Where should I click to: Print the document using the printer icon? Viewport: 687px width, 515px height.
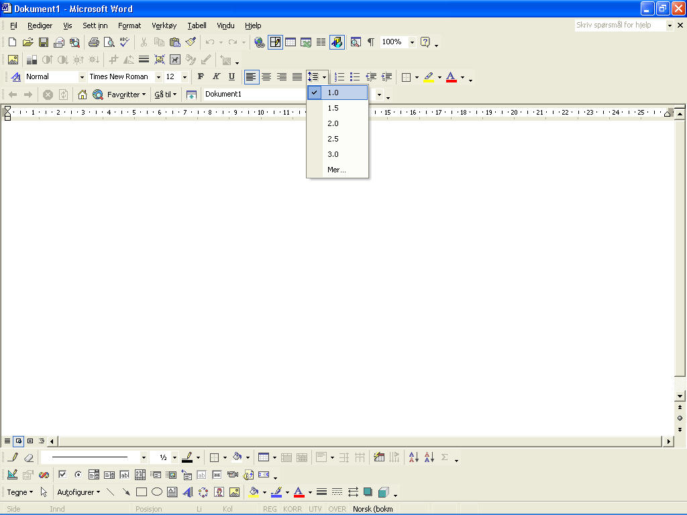[93, 42]
